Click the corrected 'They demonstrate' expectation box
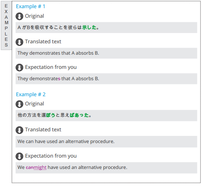 click(x=106, y=79)
